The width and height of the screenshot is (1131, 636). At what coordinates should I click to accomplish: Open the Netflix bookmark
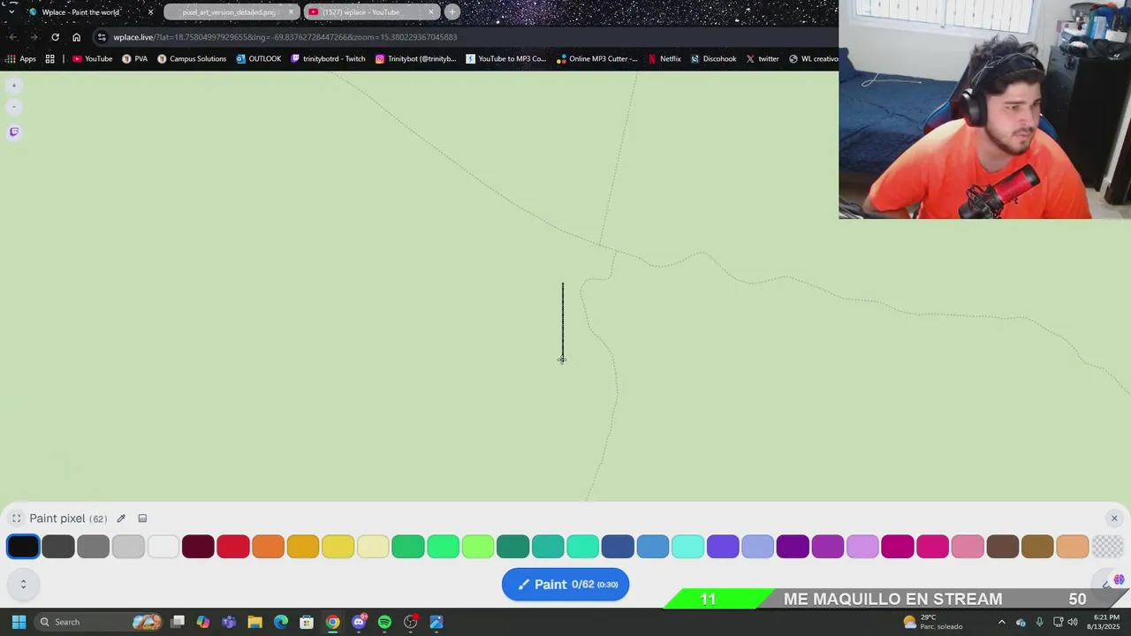pos(664,59)
